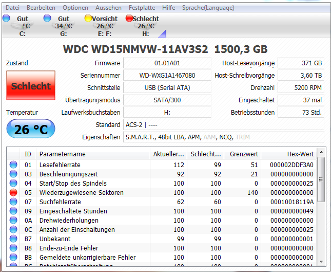Screen dimensions: 331x272
Task: Click the Schlecht... column header
Action: [206, 154]
